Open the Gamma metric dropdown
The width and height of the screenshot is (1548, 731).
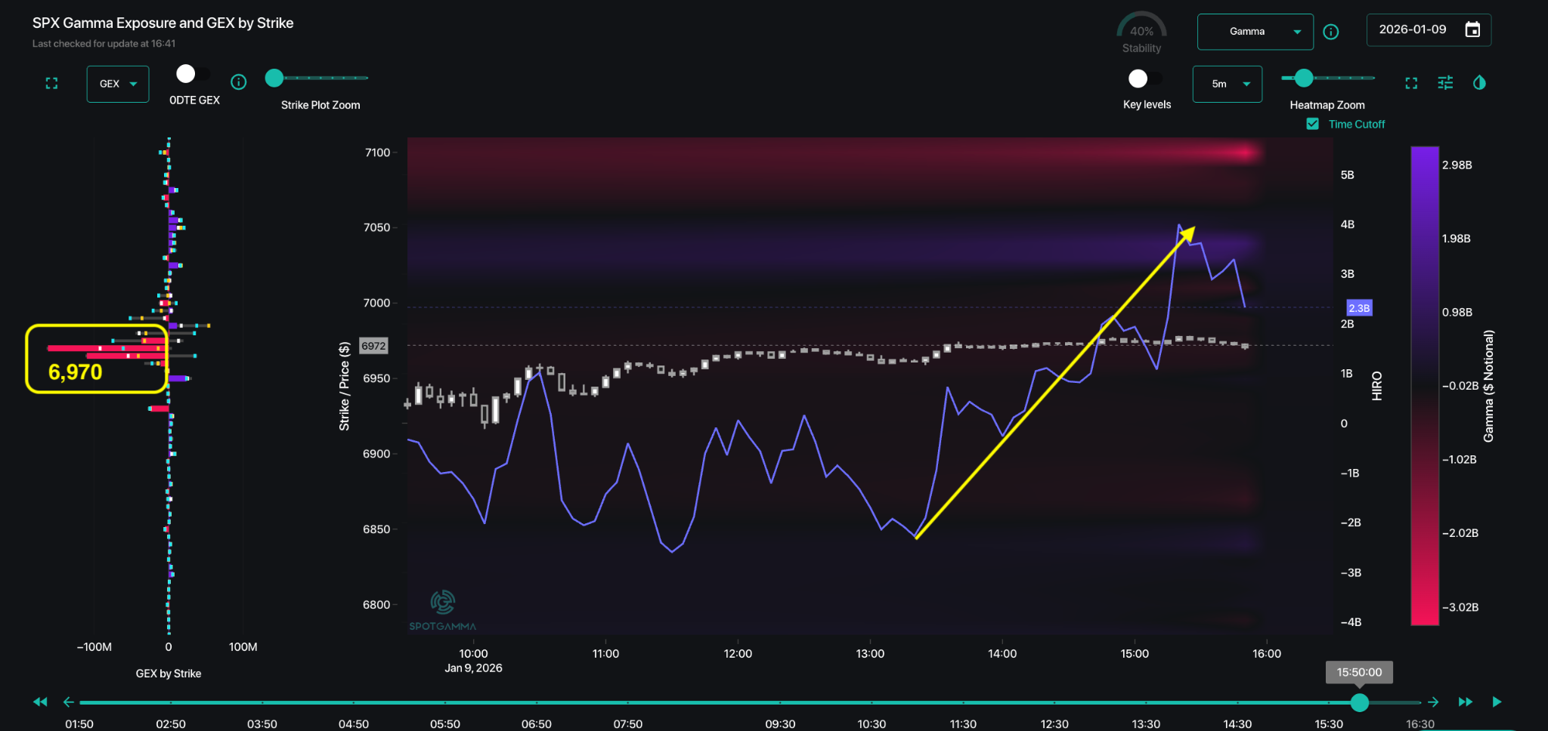click(1255, 32)
